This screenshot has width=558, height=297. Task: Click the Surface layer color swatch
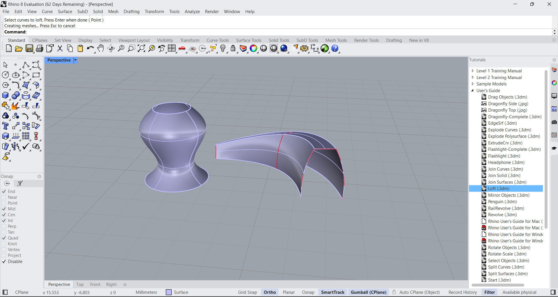pos(169,292)
